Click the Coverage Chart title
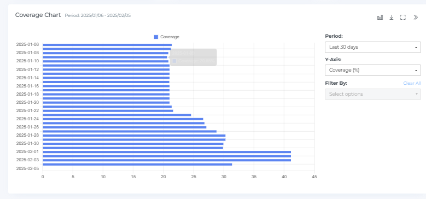Screen dimensions: 426x199 [38, 15]
